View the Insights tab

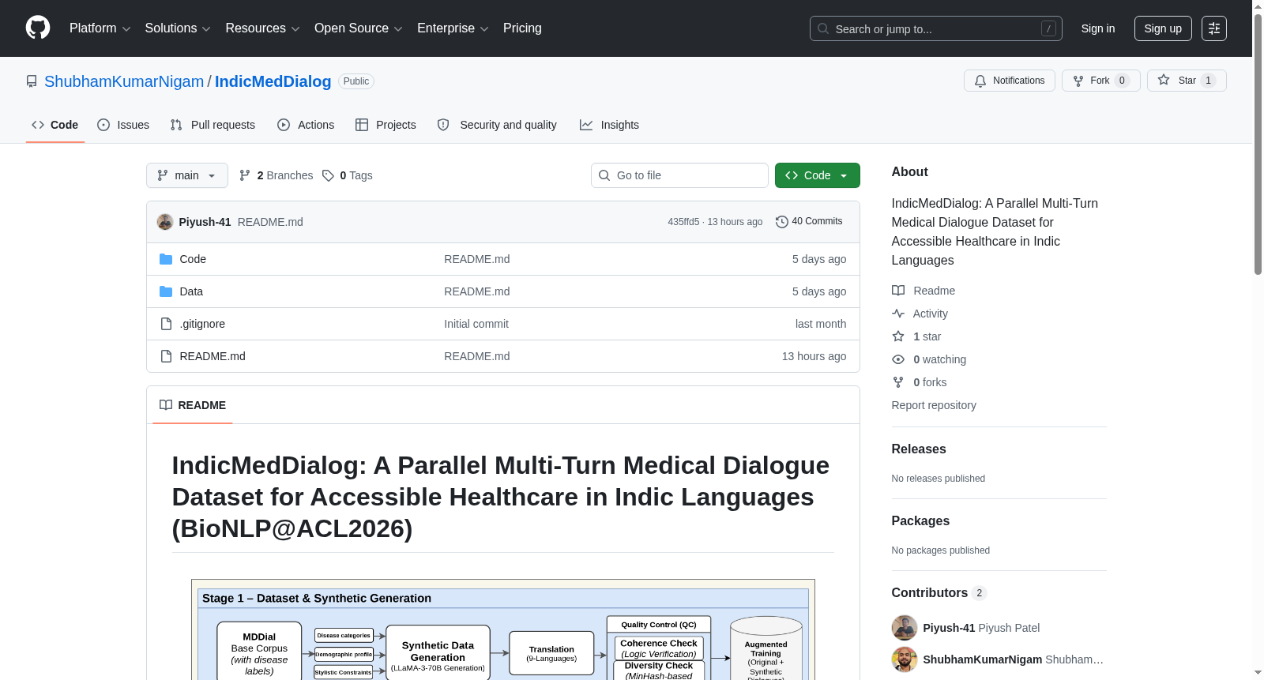[609, 125]
